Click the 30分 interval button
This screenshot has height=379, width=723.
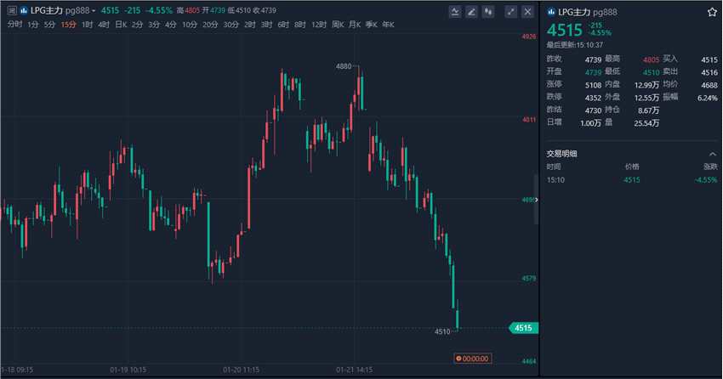click(231, 25)
